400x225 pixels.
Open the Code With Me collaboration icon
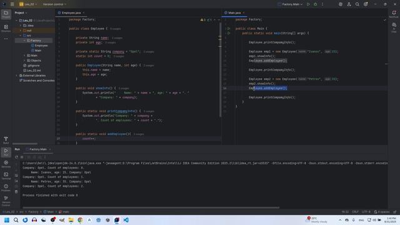(x=349, y=4)
